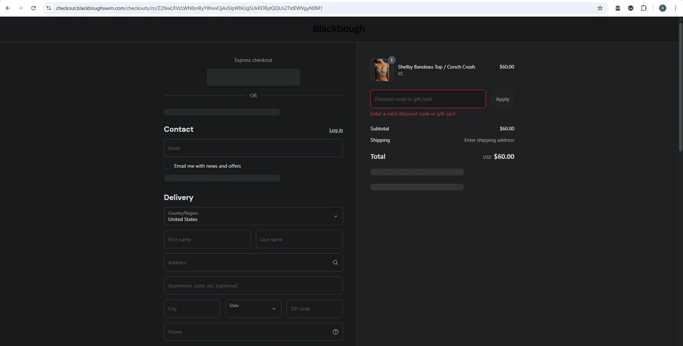Tick 'Email me with news and offers'
The image size is (683, 346).
pos(168,166)
